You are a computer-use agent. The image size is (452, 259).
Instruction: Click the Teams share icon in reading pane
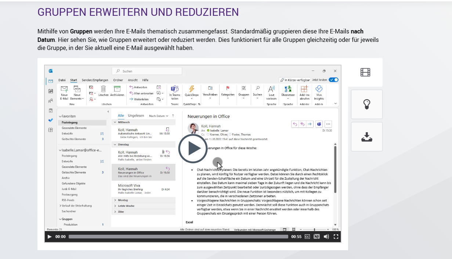[319, 124]
